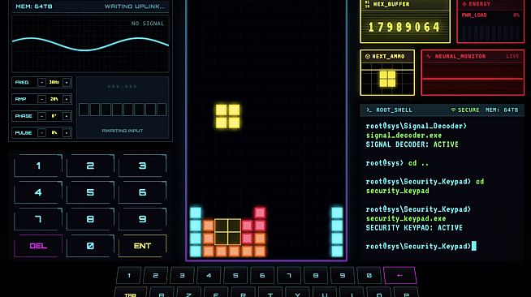Click the NEURAL_MONITOR pulse icon
The image size is (531, 297).
[x=429, y=57]
